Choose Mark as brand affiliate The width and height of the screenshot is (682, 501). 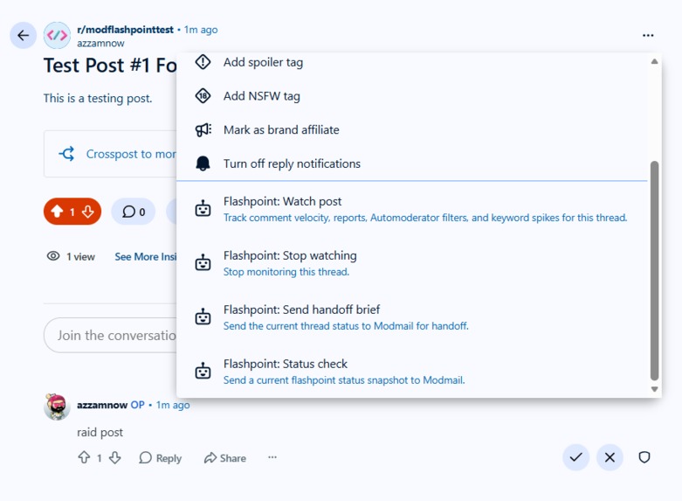(412, 129)
